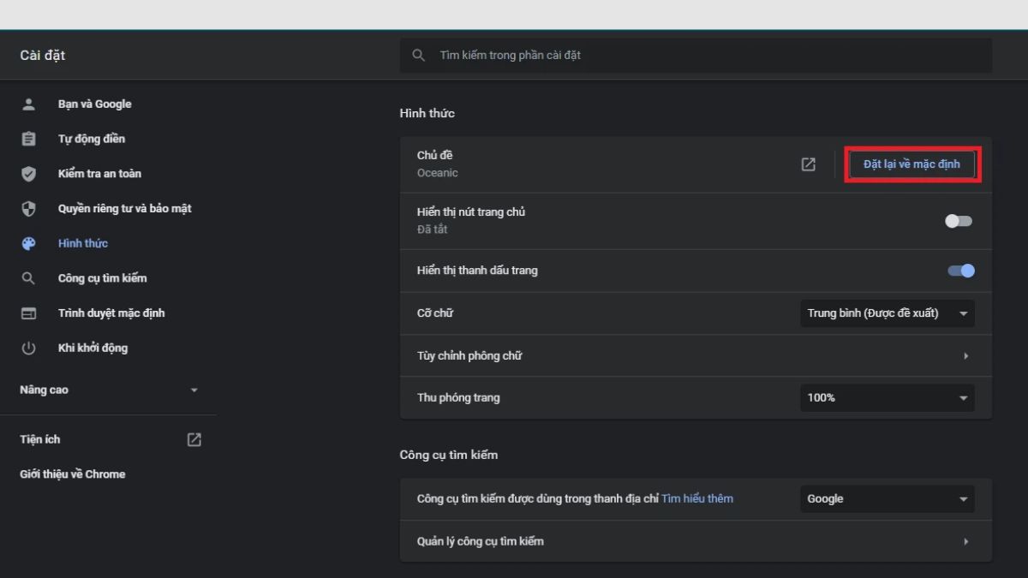Click the power icon for Khi khởi động
The width and height of the screenshot is (1028, 578).
28,348
